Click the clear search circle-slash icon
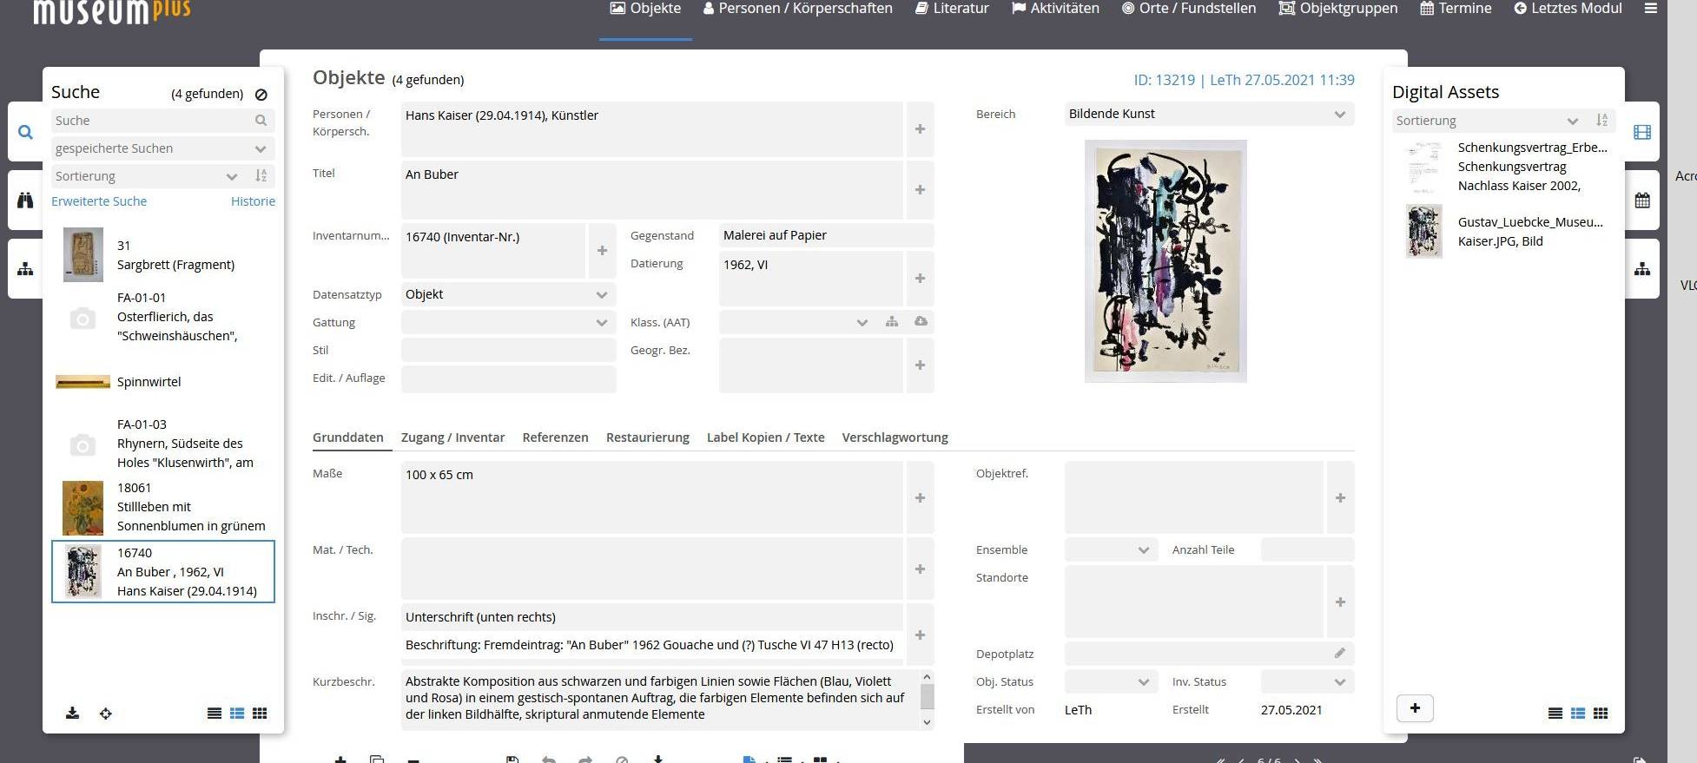The height and width of the screenshot is (763, 1697). (x=261, y=95)
